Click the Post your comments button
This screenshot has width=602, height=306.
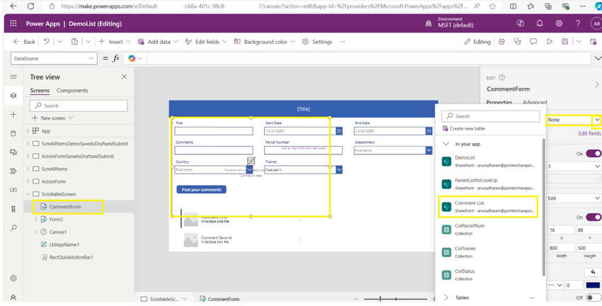click(201, 190)
